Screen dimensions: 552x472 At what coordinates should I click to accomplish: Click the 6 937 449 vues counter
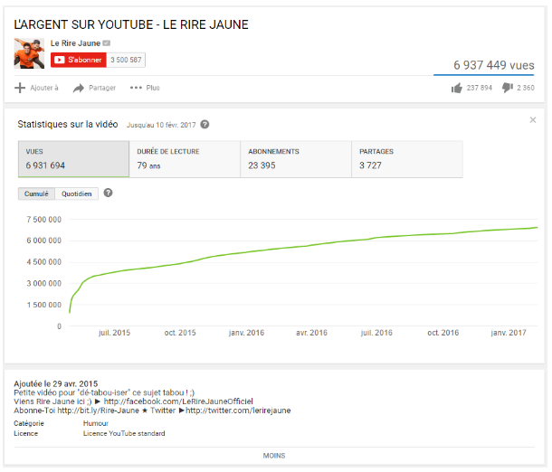(493, 65)
